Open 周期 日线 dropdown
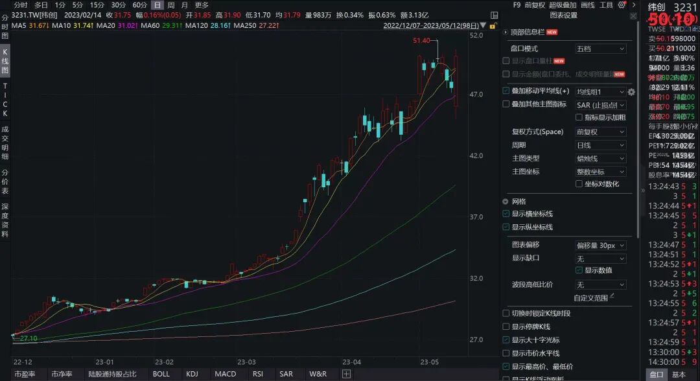Image resolution: width=700 pixels, height=381 pixels. (x=600, y=145)
